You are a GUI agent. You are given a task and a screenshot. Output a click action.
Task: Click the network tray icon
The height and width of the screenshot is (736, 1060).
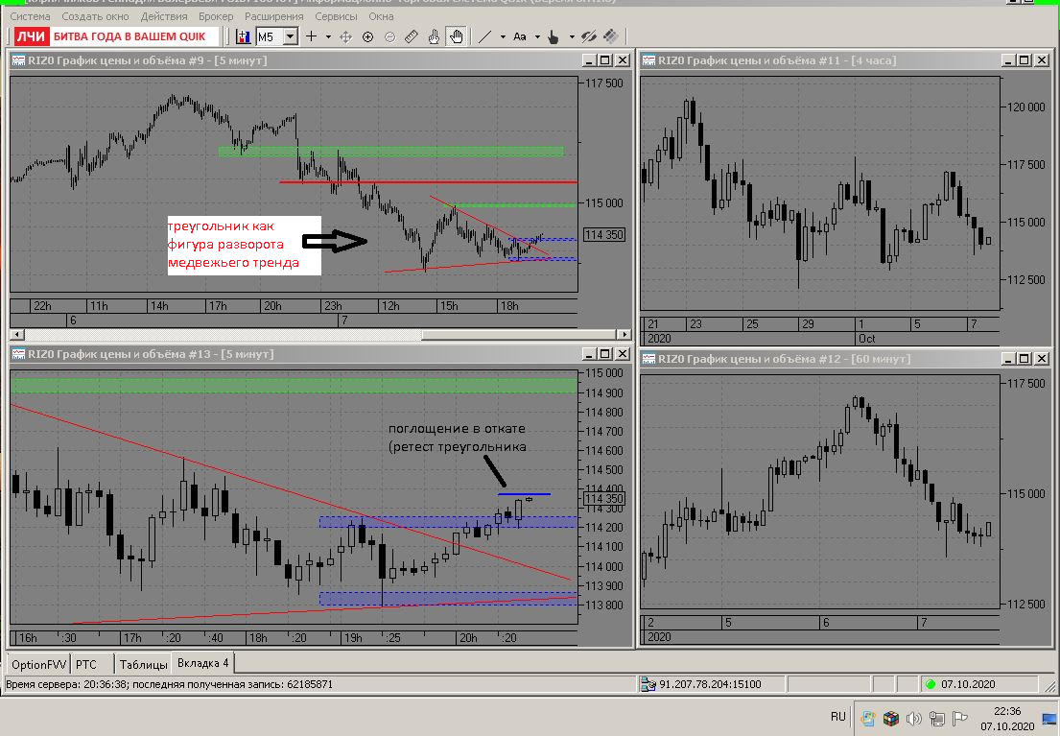click(937, 719)
